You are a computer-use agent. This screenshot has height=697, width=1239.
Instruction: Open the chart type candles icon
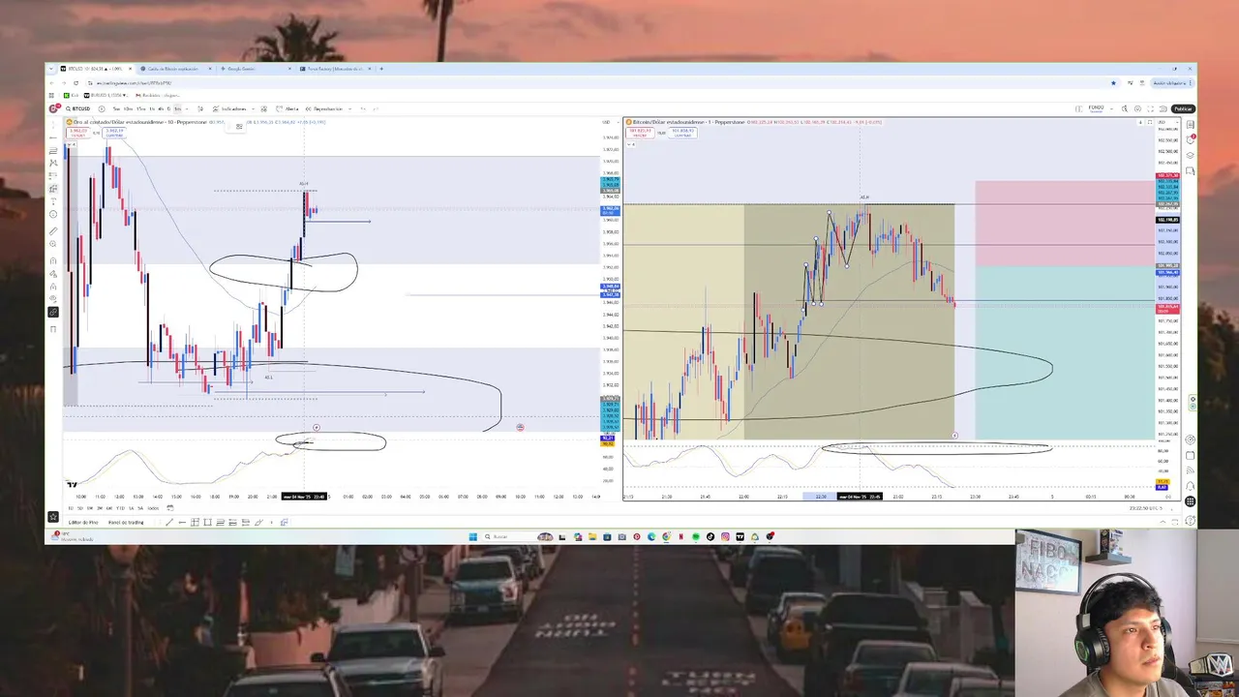pyautogui.click(x=200, y=108)
